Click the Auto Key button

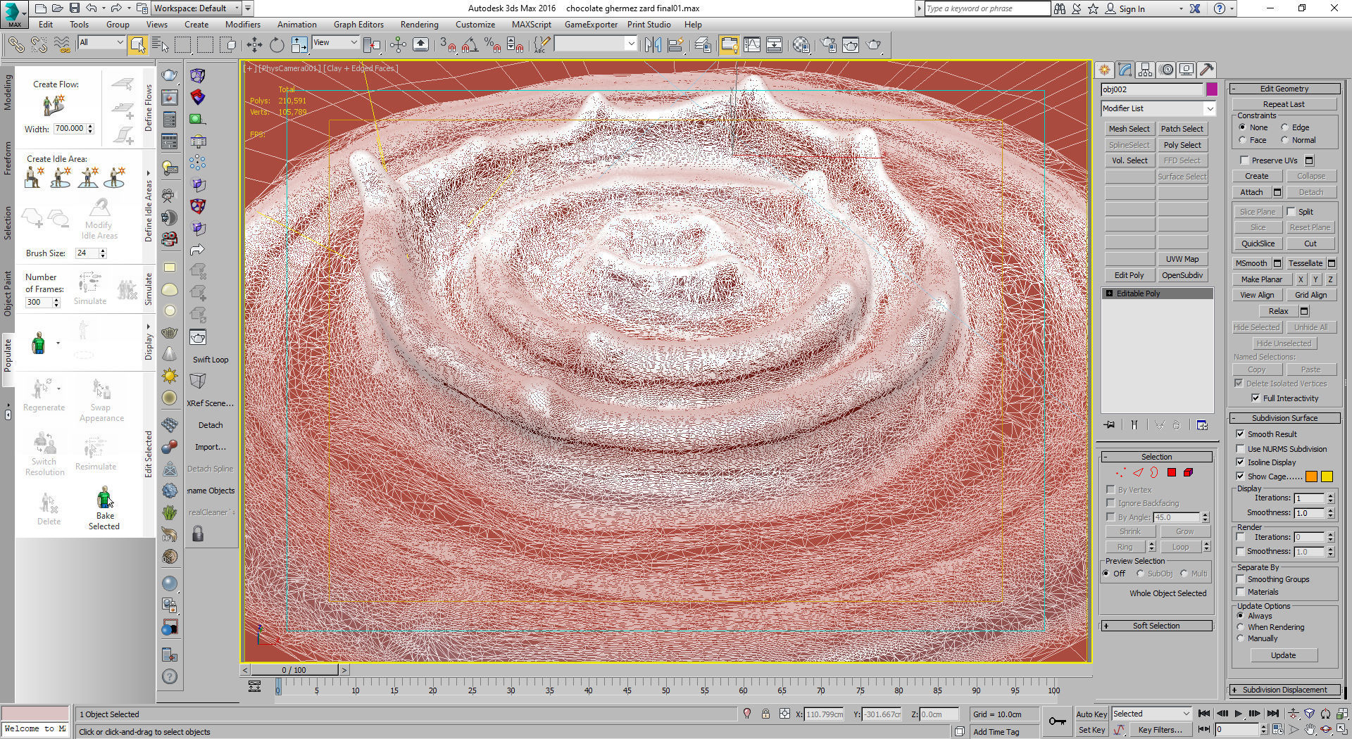pos(1091,714)
